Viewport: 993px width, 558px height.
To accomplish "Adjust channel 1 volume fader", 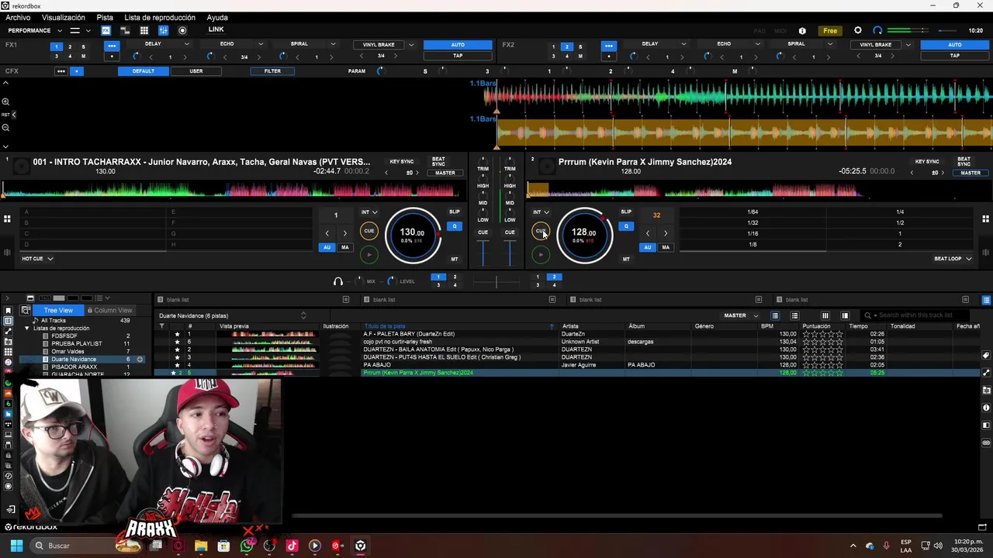I will pos(483,253).
